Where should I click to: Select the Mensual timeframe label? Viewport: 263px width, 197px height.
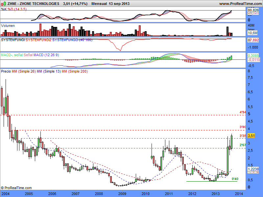[99, 4]
